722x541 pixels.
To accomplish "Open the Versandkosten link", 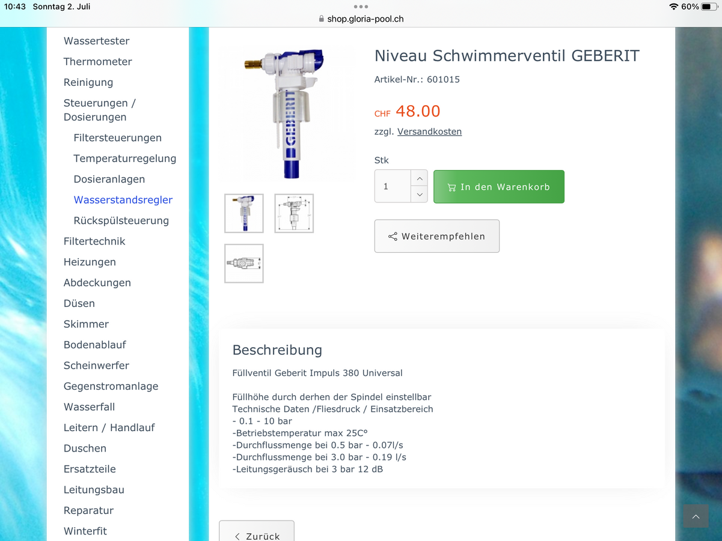I will tap(429, 131).
